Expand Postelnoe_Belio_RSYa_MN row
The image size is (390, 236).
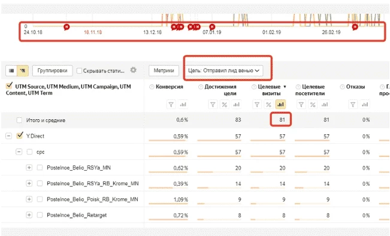tap(29, 168)
